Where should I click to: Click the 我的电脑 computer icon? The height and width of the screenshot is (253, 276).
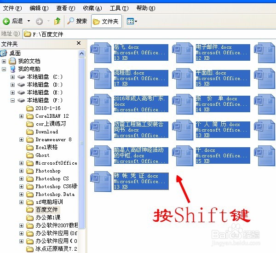(13, 69)
